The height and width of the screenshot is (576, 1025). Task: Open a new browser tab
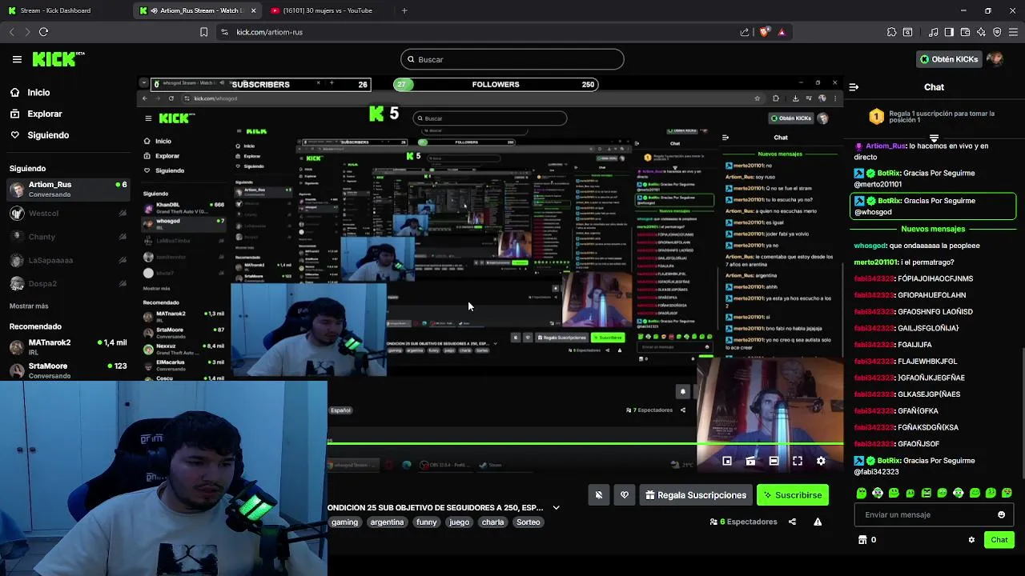pyautogui.click(x=404, y=10)
